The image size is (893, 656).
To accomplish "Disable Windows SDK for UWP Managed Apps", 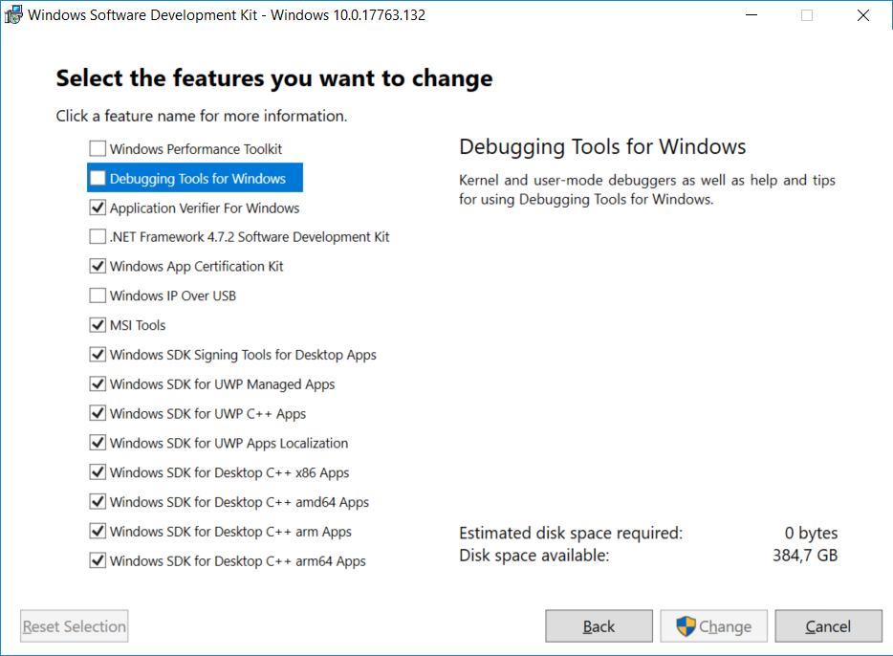I will 98,383.
